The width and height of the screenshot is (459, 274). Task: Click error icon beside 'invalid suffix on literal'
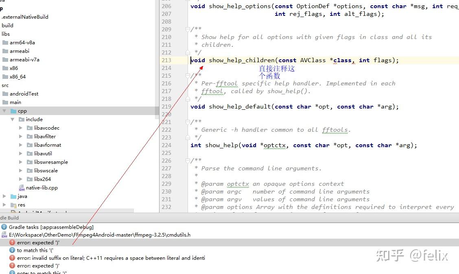click(12, 258)
